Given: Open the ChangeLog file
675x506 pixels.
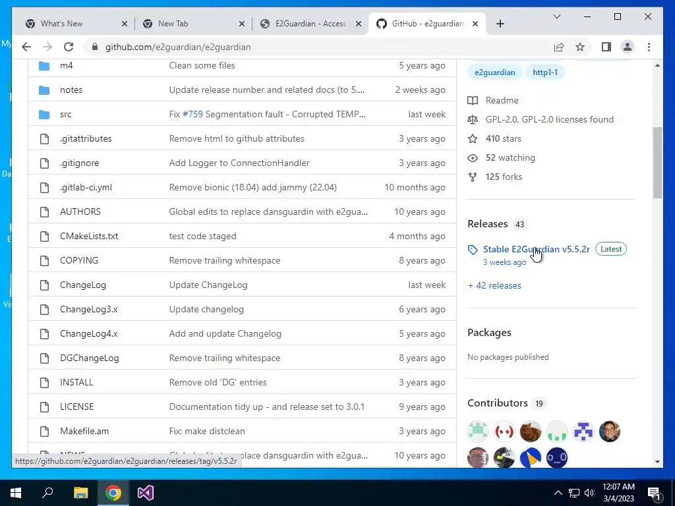Looking at the screenshot, I should point(82,285).
